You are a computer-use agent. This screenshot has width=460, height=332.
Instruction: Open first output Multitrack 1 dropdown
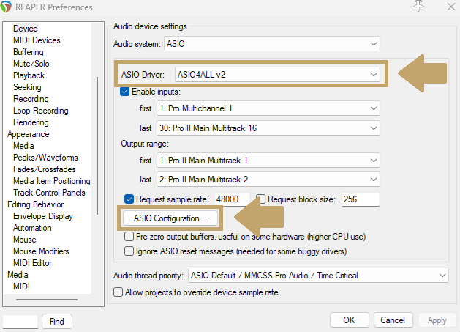tap(268, 161)
